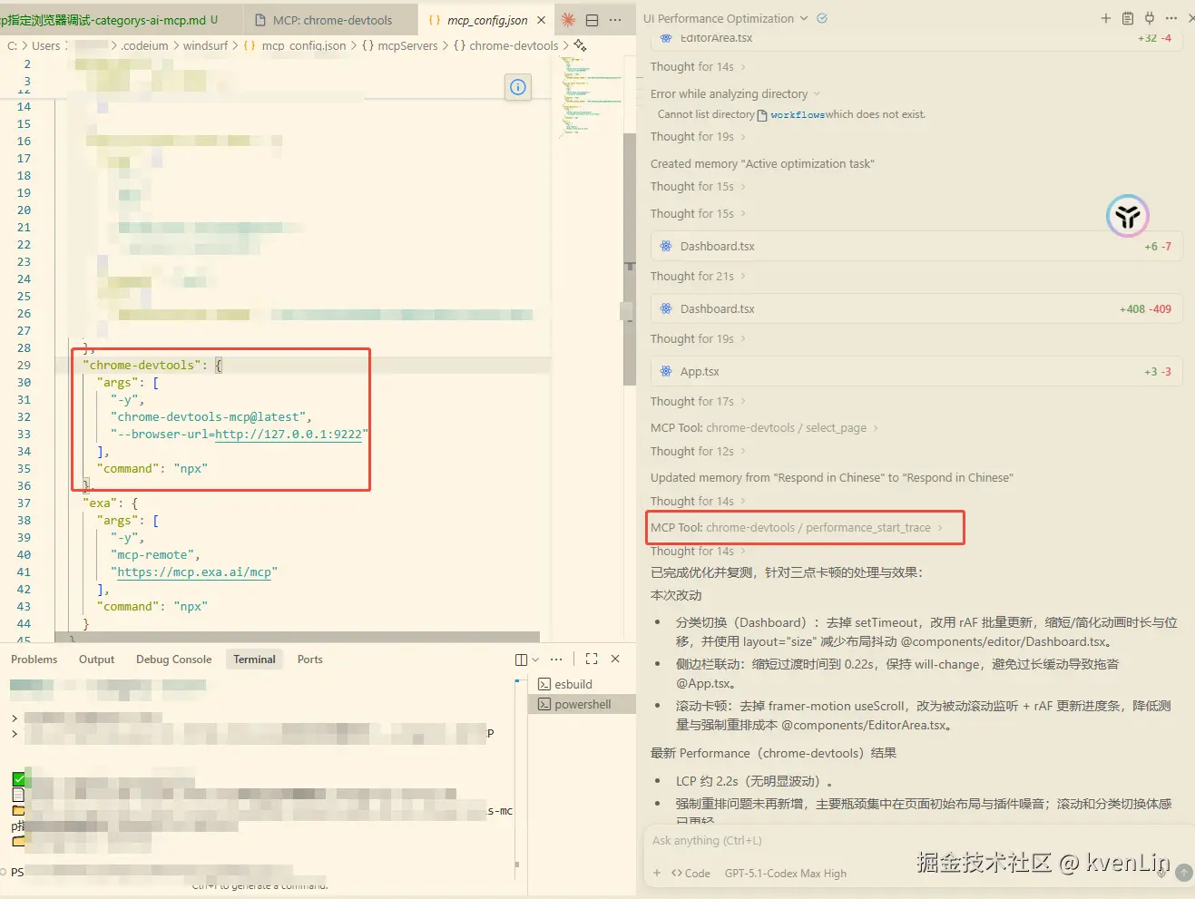Close the mcp_config.json editor tab
Screen dimensions: 1195x899
click(x=542, y=20)
